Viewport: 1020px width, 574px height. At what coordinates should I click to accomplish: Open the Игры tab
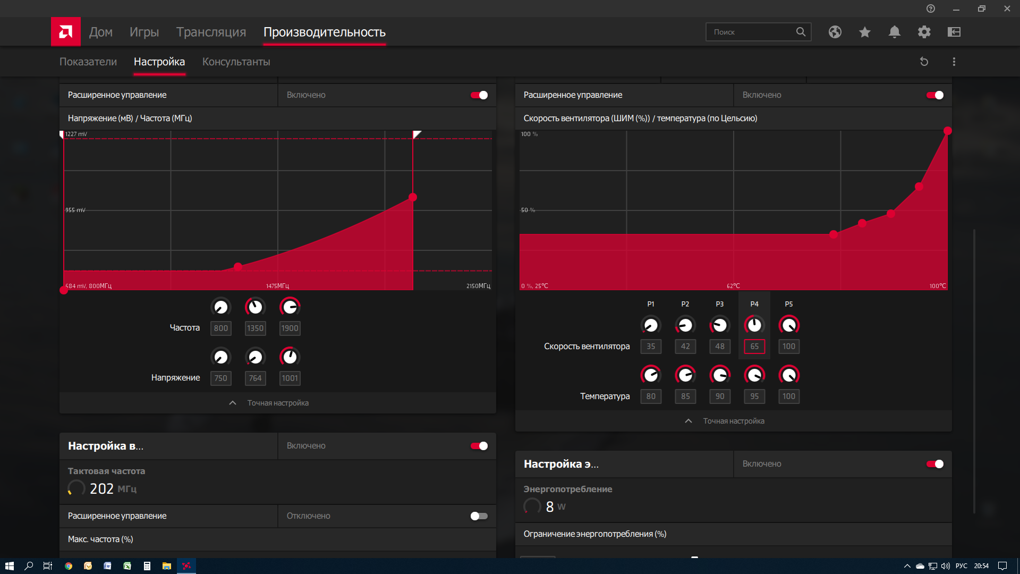coord(144,32)
